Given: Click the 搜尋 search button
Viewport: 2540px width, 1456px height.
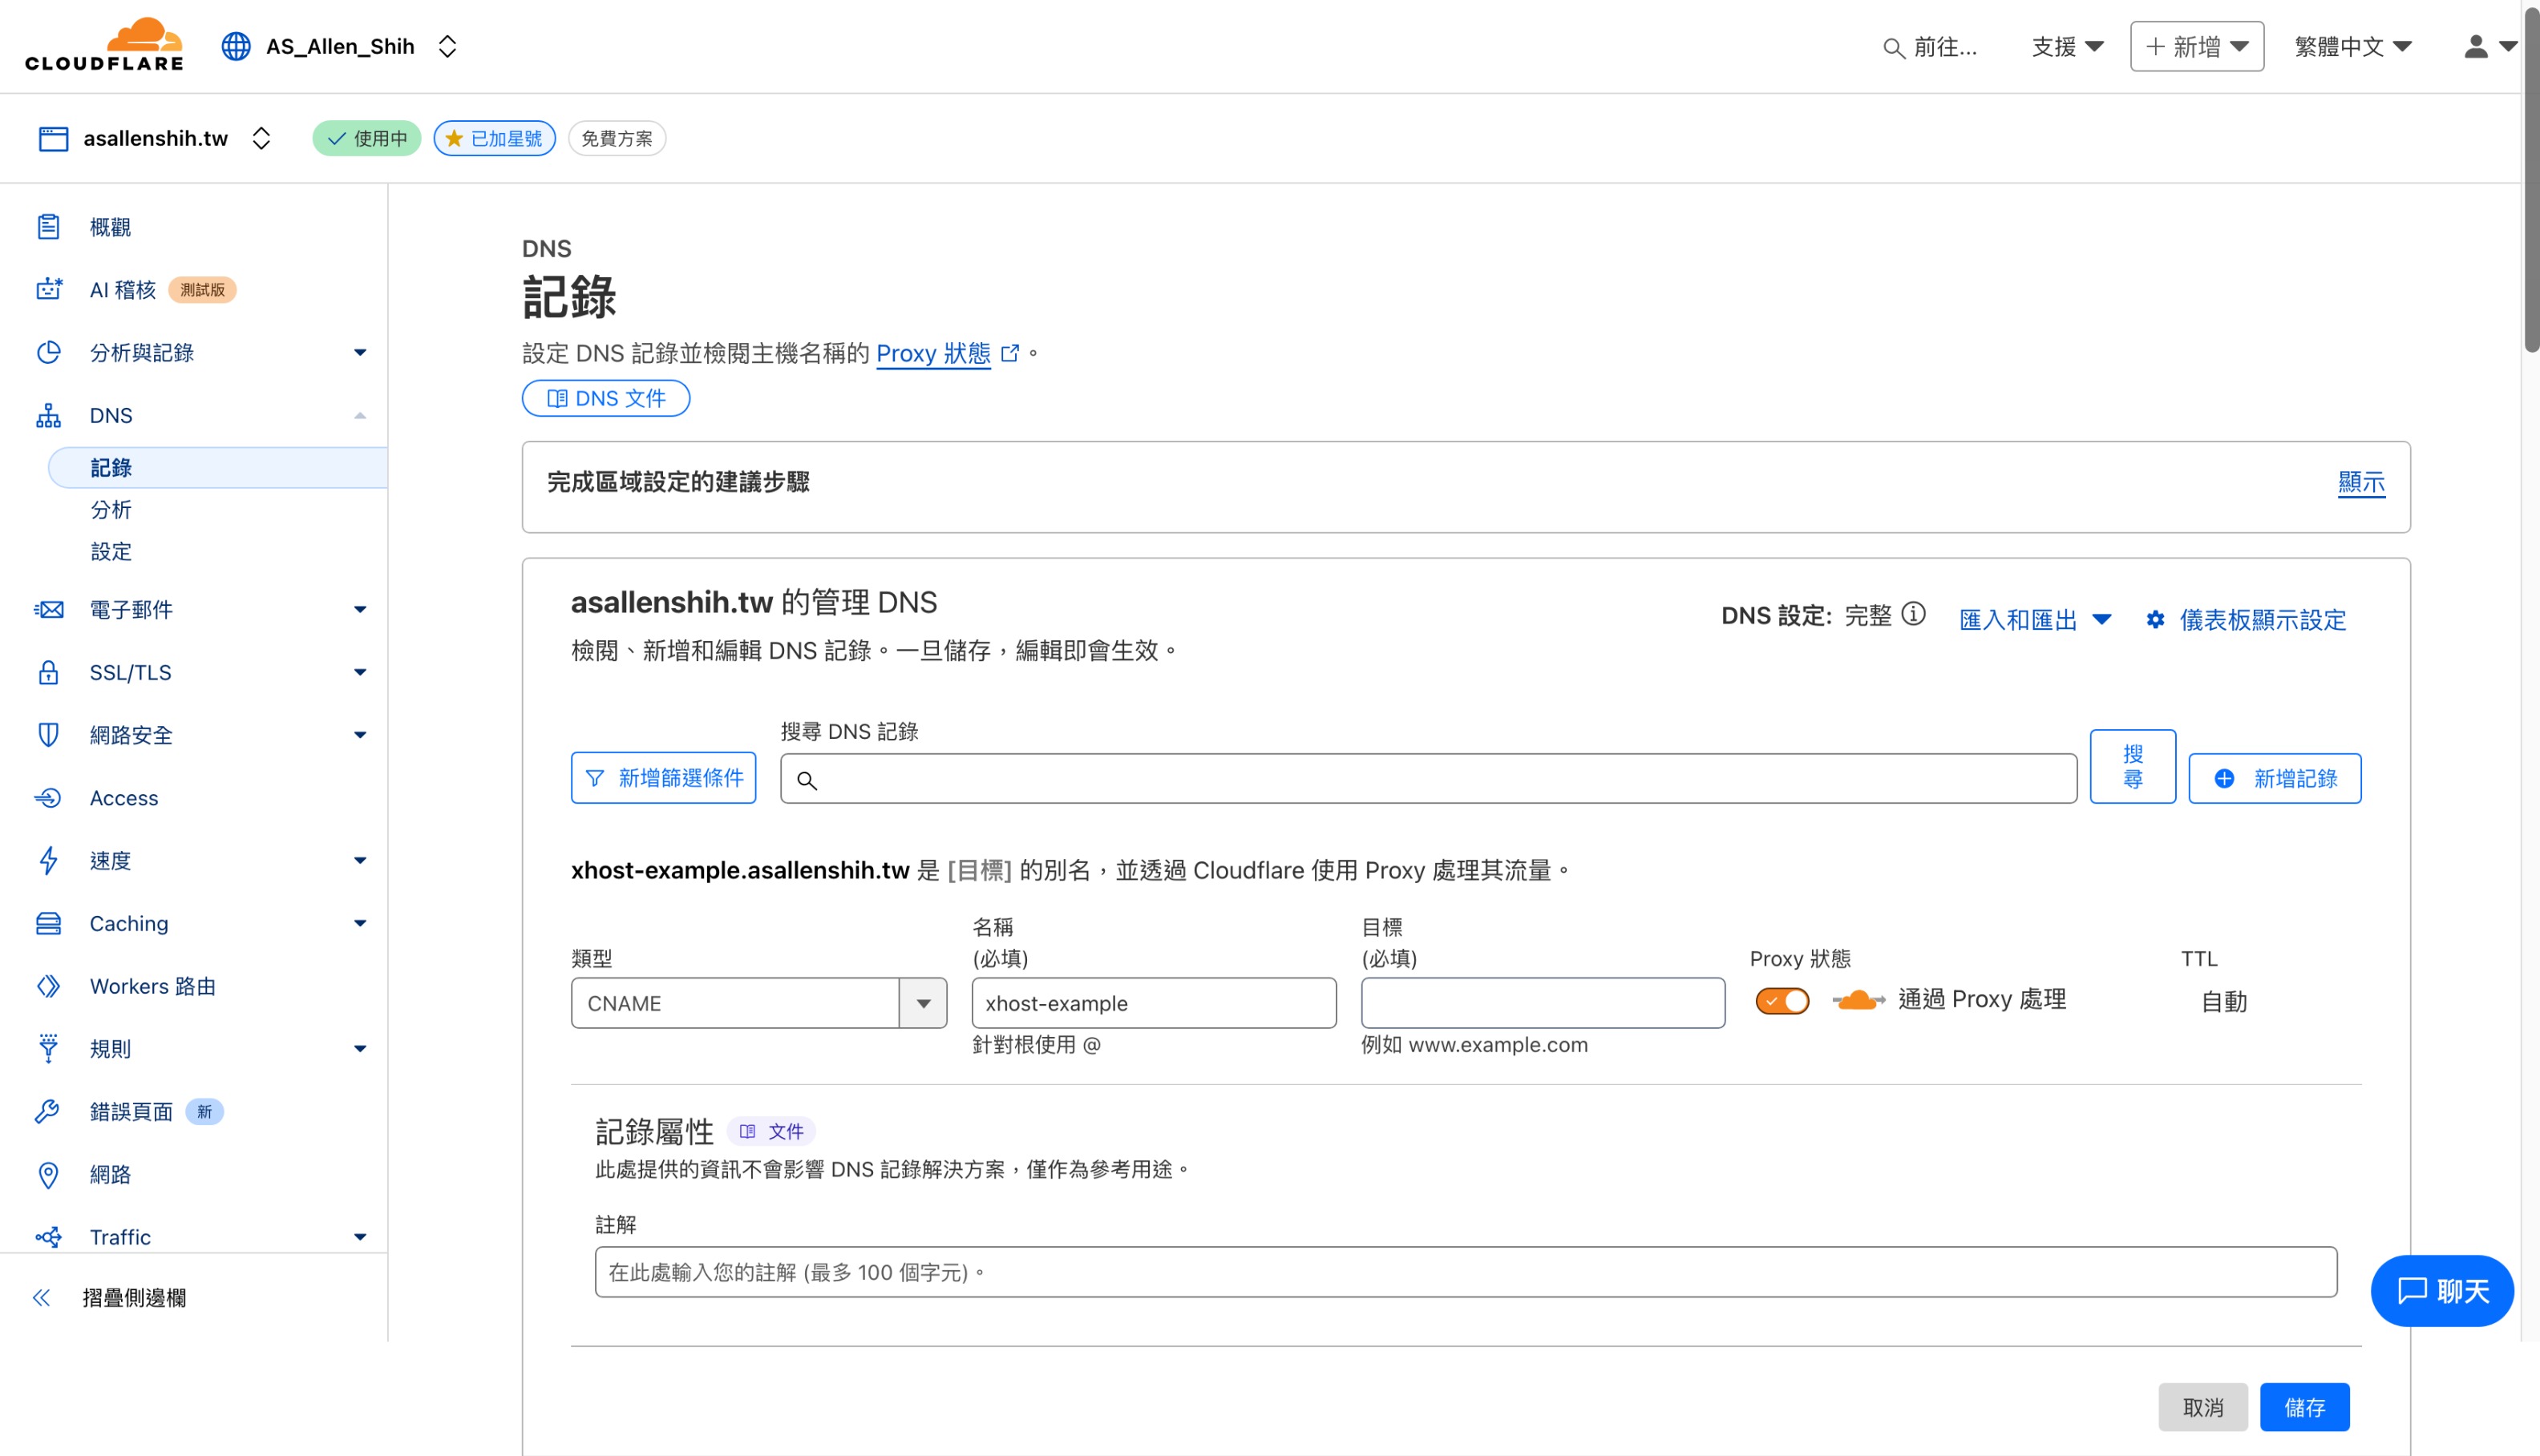Looking at the screenshot, I should point(2133,766).
